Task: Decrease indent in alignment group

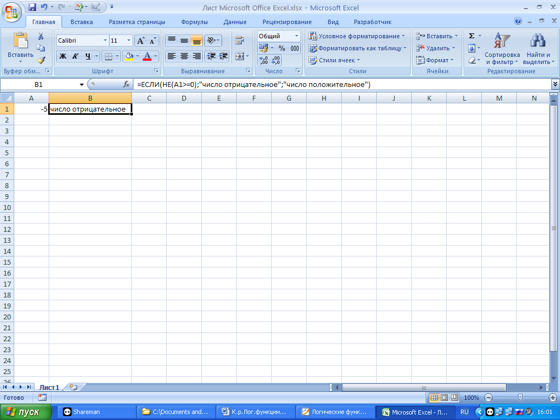Action: 211,56
